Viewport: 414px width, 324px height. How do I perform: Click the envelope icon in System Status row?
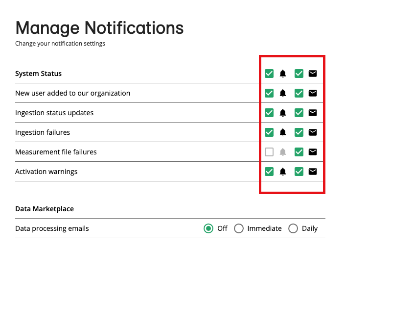tap(313, 74)
